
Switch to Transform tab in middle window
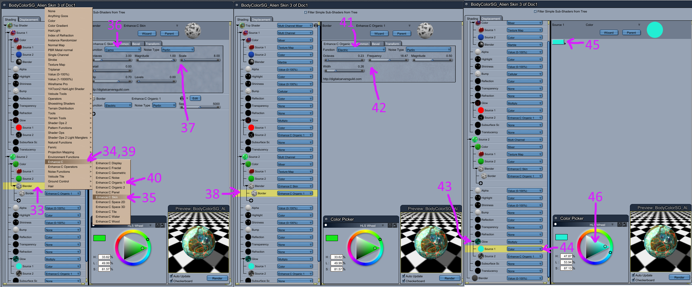[392, 44]
